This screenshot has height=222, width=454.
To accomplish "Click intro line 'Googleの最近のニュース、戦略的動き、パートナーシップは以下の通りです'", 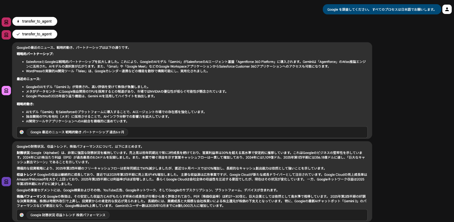I will click(x=74, y=48).
